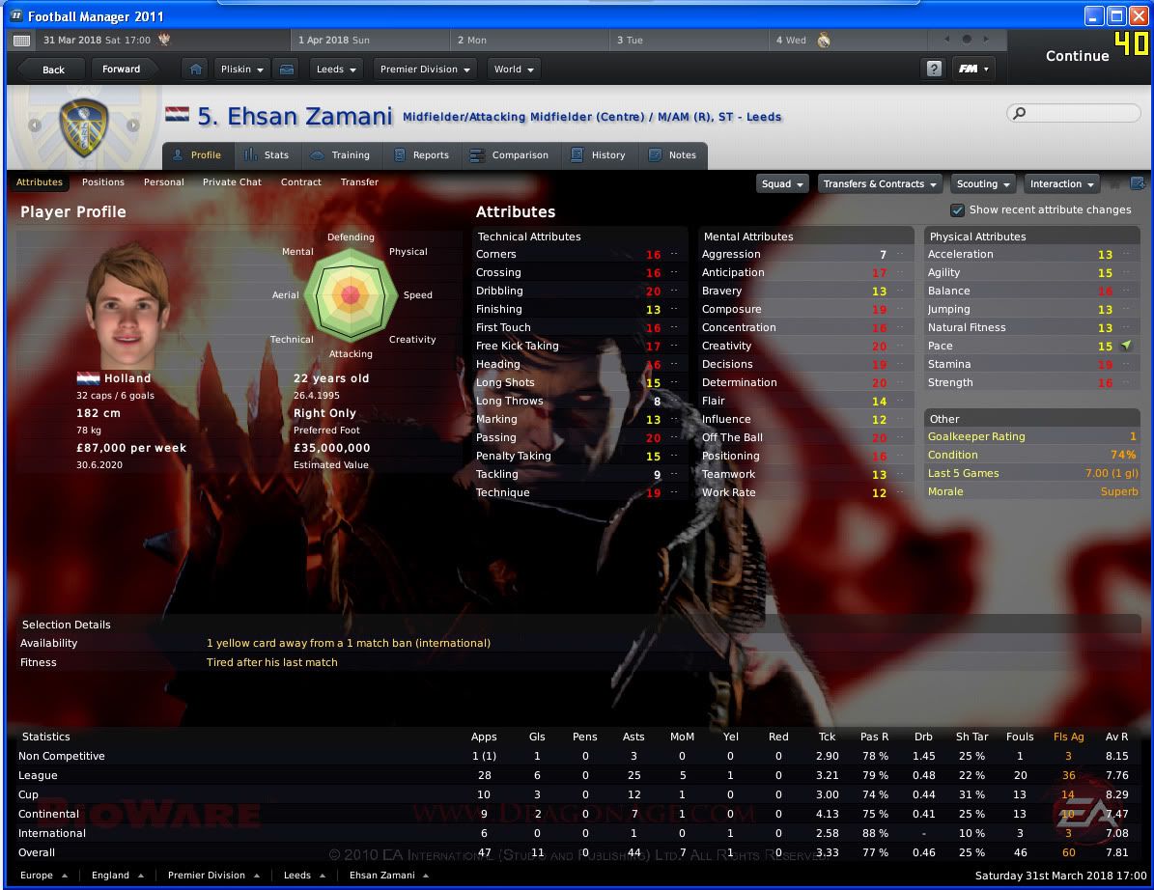Open the calendar icon beside the current date
The image size is (1154, 890).
click(22, 41)
